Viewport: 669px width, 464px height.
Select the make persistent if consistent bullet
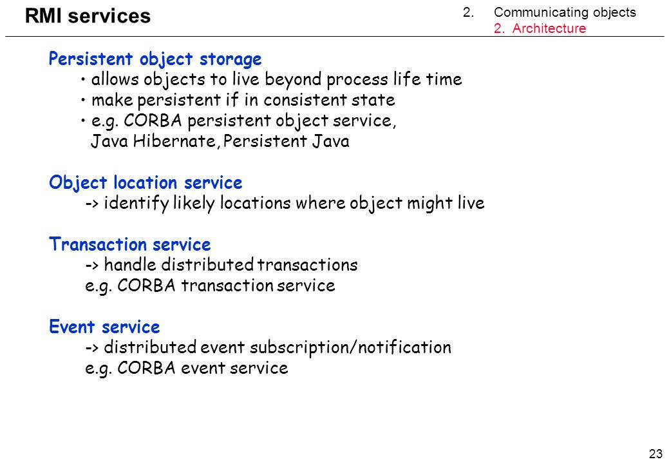tap(238, 100)
